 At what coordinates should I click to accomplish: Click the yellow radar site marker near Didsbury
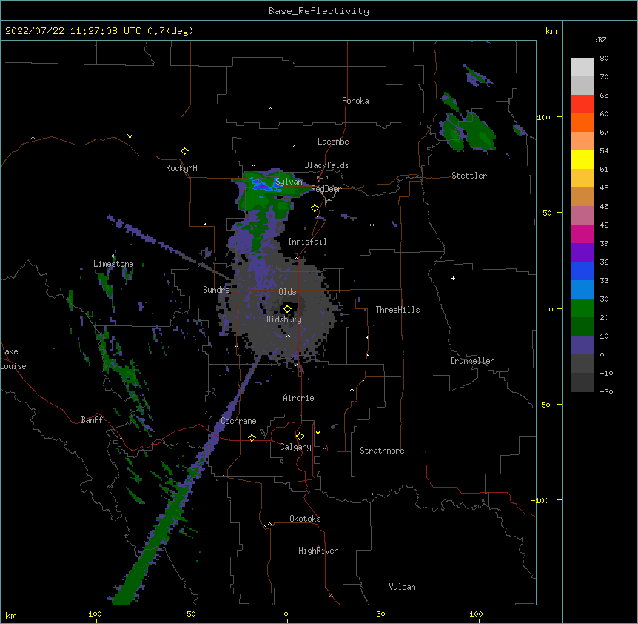tap(287, 309)
